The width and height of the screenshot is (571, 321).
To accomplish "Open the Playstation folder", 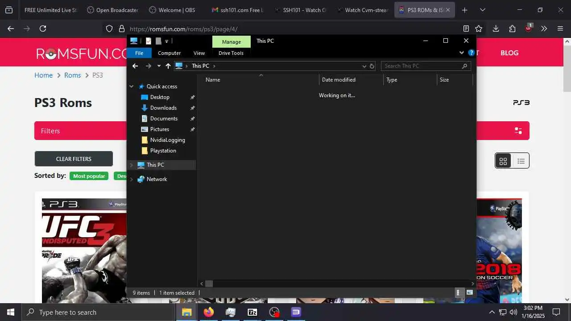I will tap(163, 151).
